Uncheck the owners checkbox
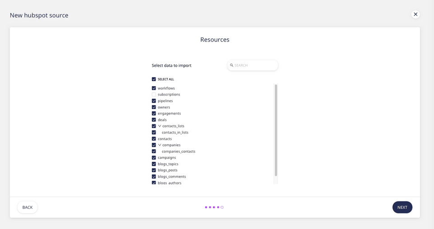Screen dimensions: 434x229 tap(154, 107)
